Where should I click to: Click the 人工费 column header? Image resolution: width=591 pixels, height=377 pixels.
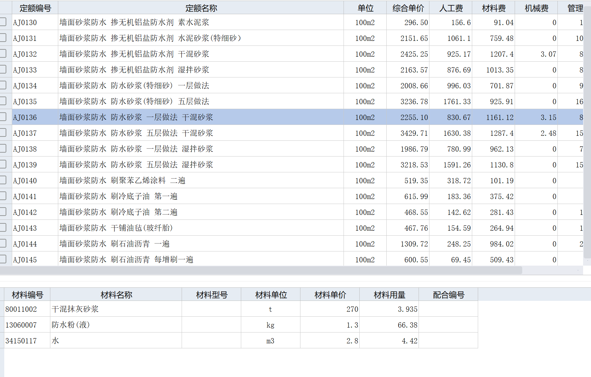[451, 8]
